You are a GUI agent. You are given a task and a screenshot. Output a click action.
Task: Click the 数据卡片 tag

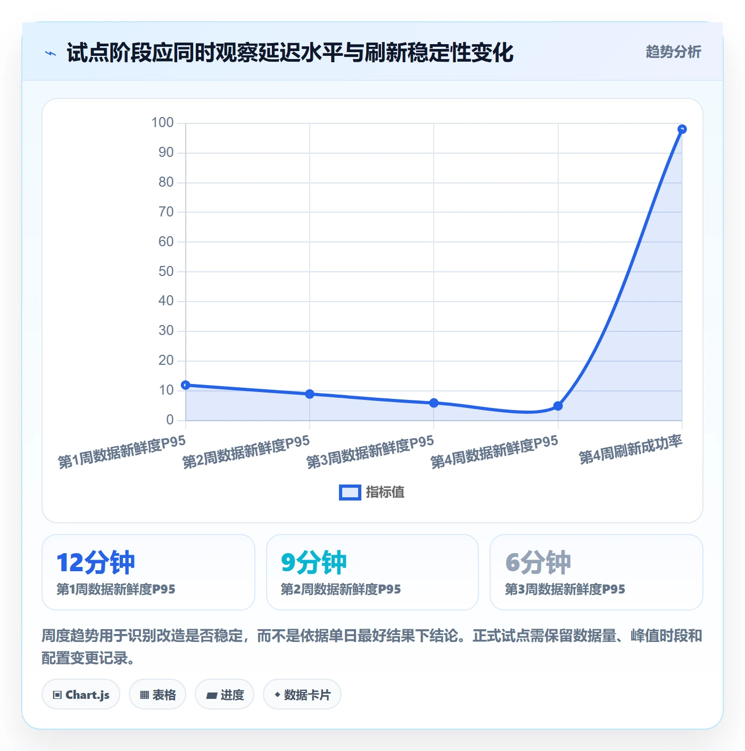(302, 695)
